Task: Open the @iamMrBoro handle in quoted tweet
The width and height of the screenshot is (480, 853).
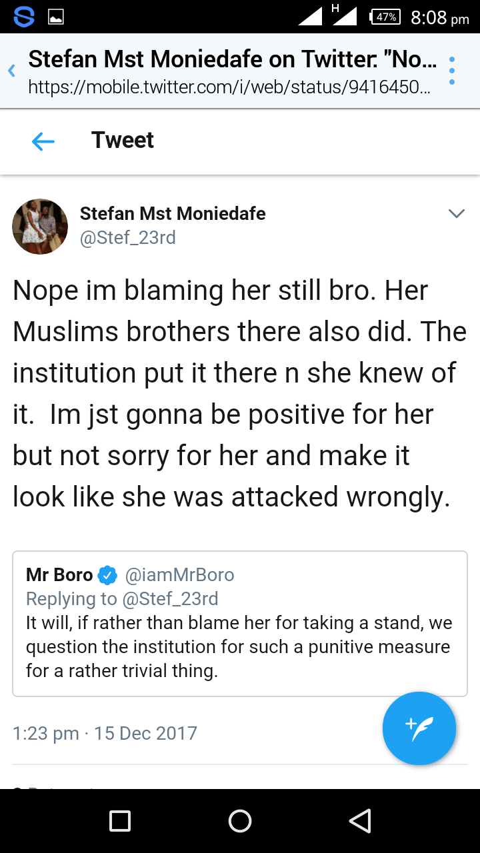Action: (x=179, y=574)
